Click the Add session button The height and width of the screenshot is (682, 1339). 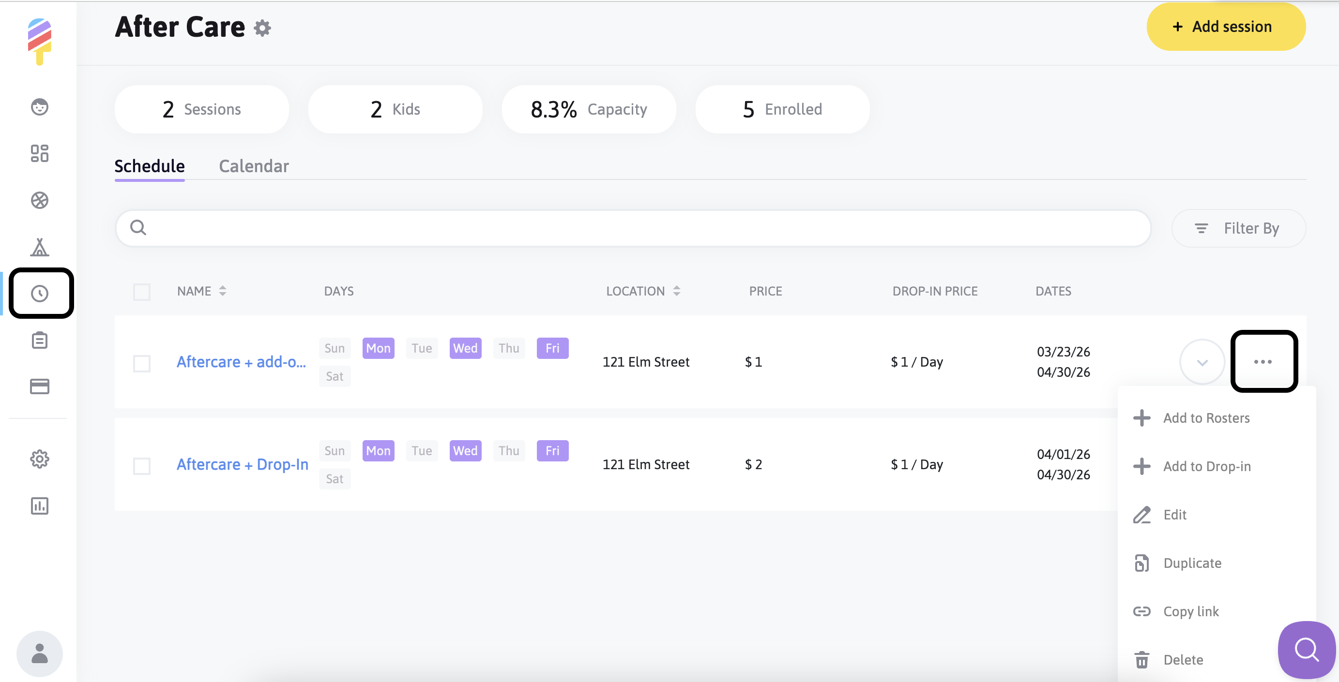tap(1226, 27)
